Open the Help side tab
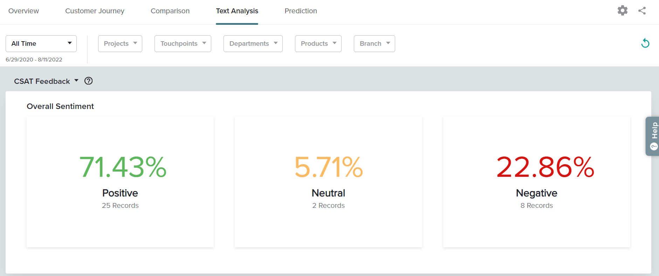Screen dimensions: 659x276 click(653, 136)
